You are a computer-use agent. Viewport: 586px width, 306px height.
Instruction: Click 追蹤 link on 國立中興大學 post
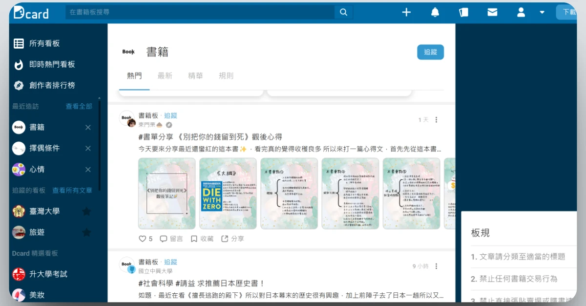pos(170,262)
